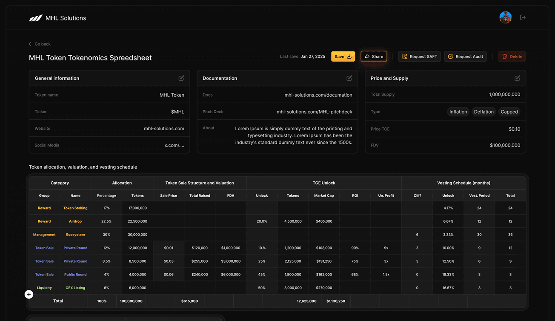
Task: Open mhl-solutions.com website field
Action: tap(163, 128)
